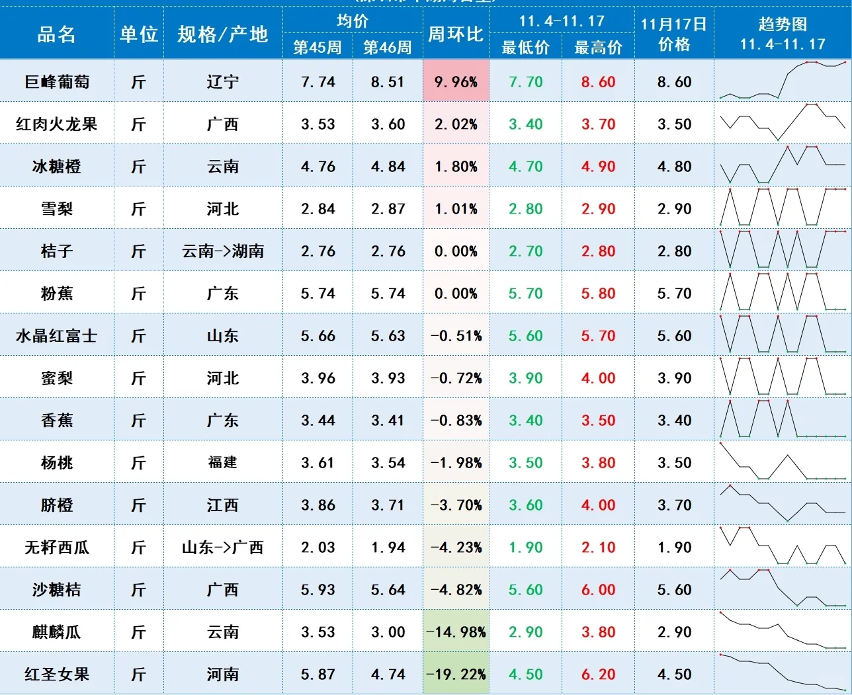Click 巨峰葡萄 highest price 8.60 in red

pyautogui.click(x=598, y=82)
